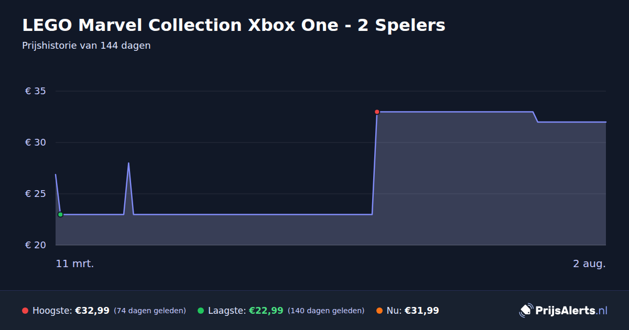Click the green Laagste legend dot

(x=201, y=311)
